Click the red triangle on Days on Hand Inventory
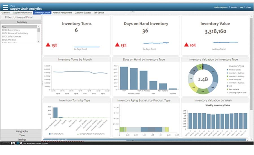 point(117,45)
